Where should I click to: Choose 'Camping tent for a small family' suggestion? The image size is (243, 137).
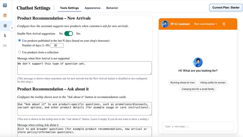[198, 89]
